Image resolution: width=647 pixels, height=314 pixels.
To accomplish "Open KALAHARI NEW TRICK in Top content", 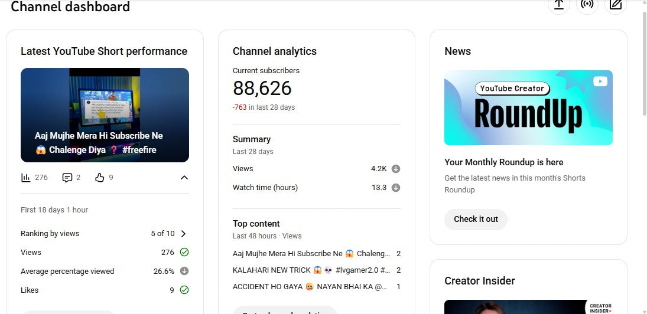I will click(311, 270).
